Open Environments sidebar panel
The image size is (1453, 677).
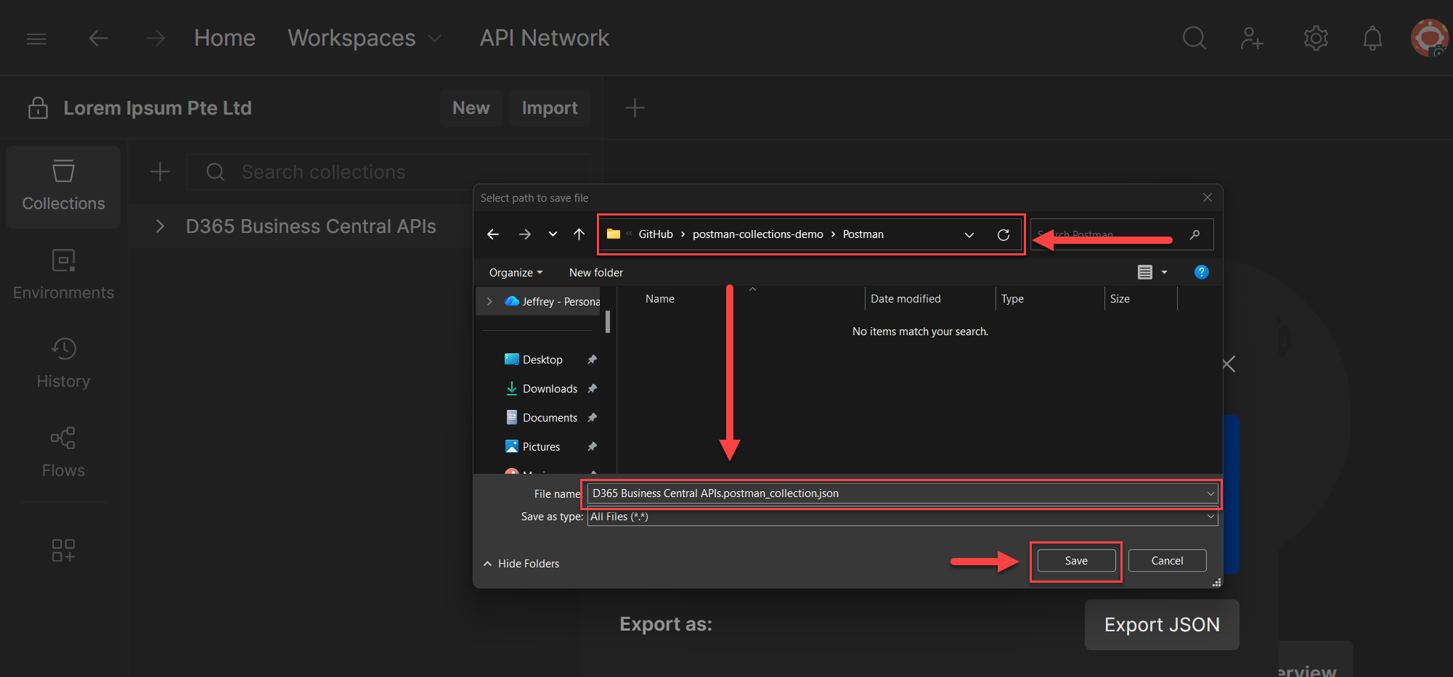(x=64, y=276)
